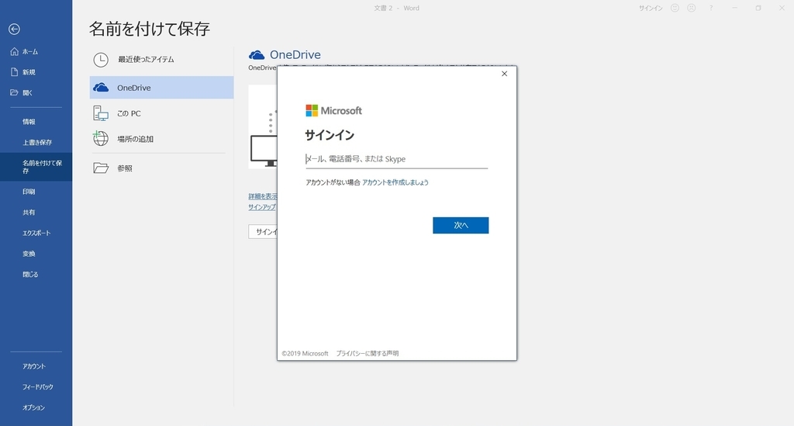Click the サインイン button behind the dialog
This screenshot has height=426, width=794.
click(x=263, y=231)
